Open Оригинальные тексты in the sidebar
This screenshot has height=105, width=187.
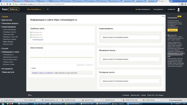(x=10, y=57)
